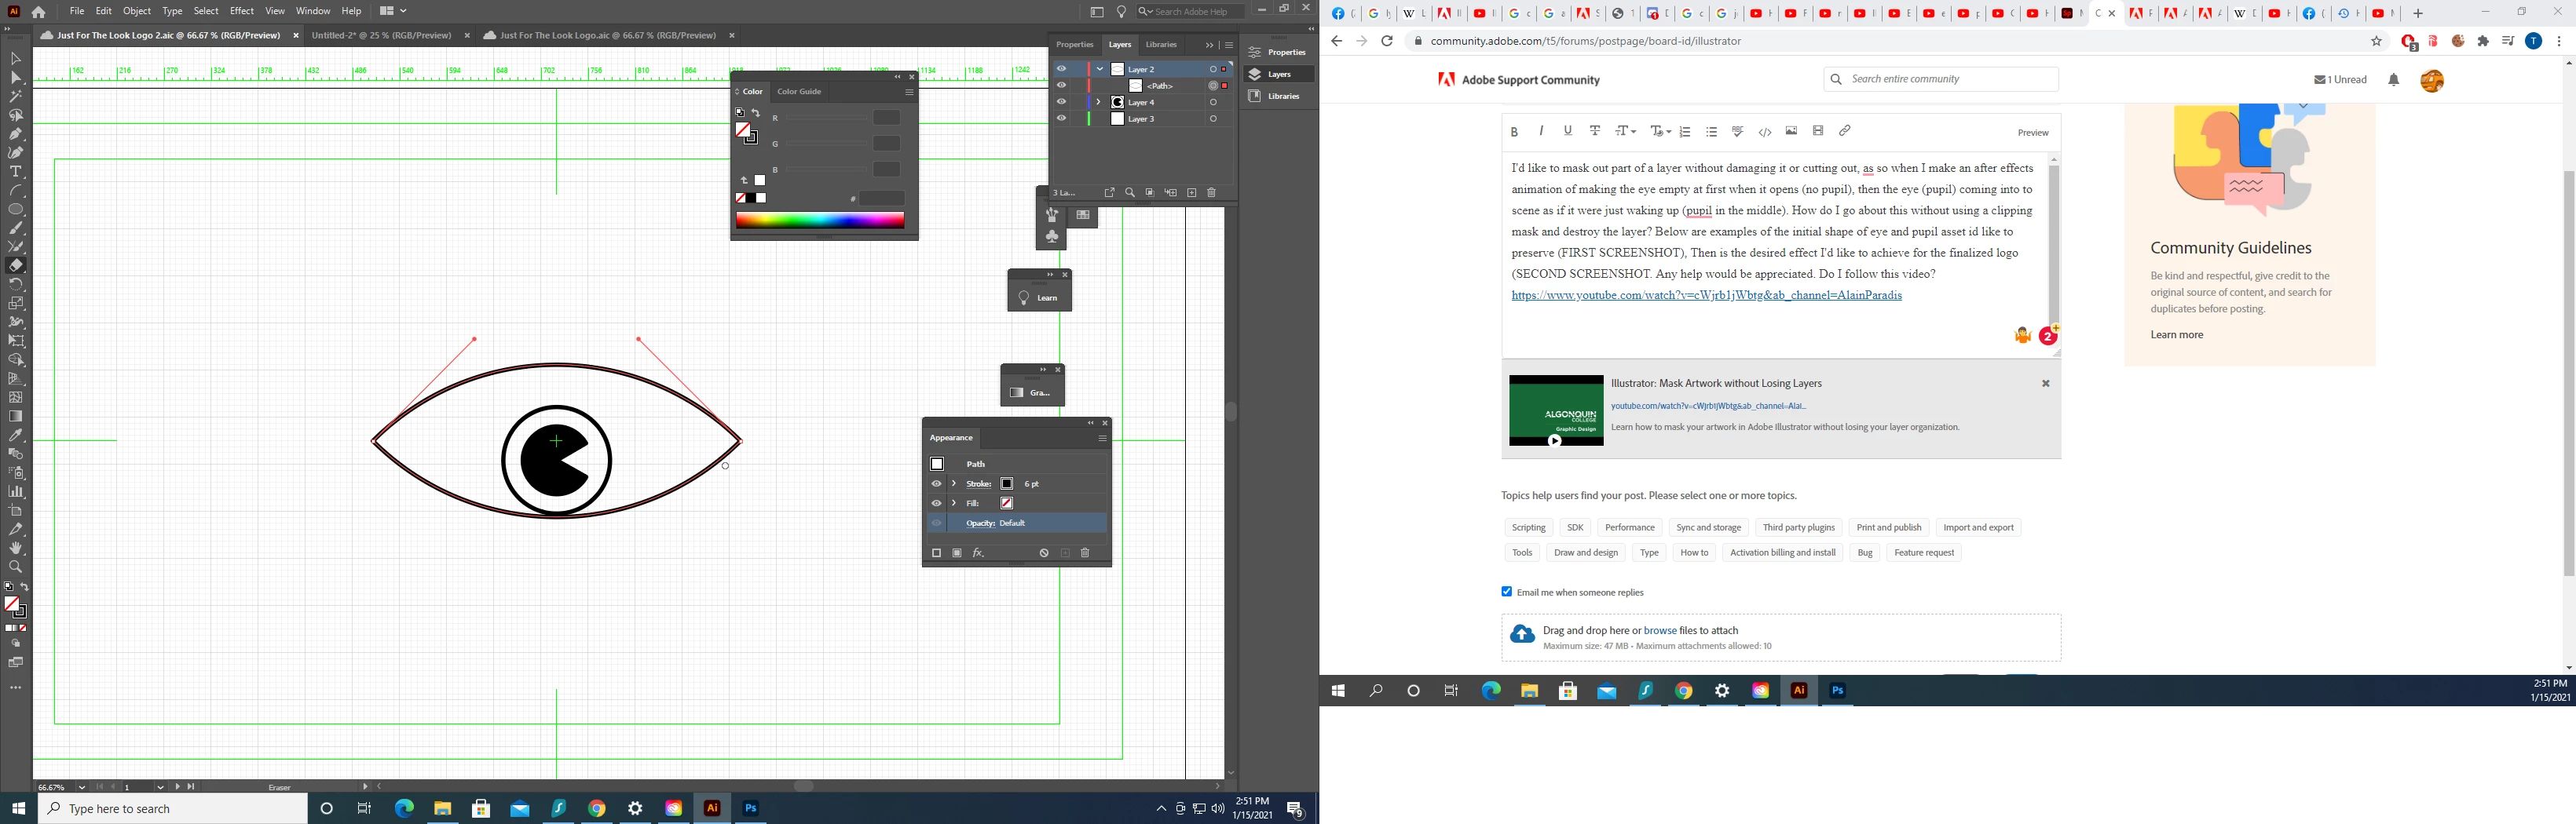Screen dimensions: 2576x824
Task: Expand Layer 4 disclosure arrow
Action: pos(1098,102)
